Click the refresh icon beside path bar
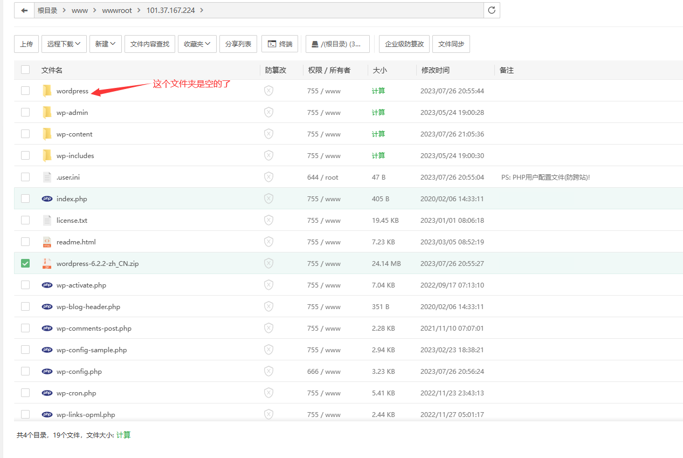The height and width of the screenshot is (458, 683). tap(491, 10)
